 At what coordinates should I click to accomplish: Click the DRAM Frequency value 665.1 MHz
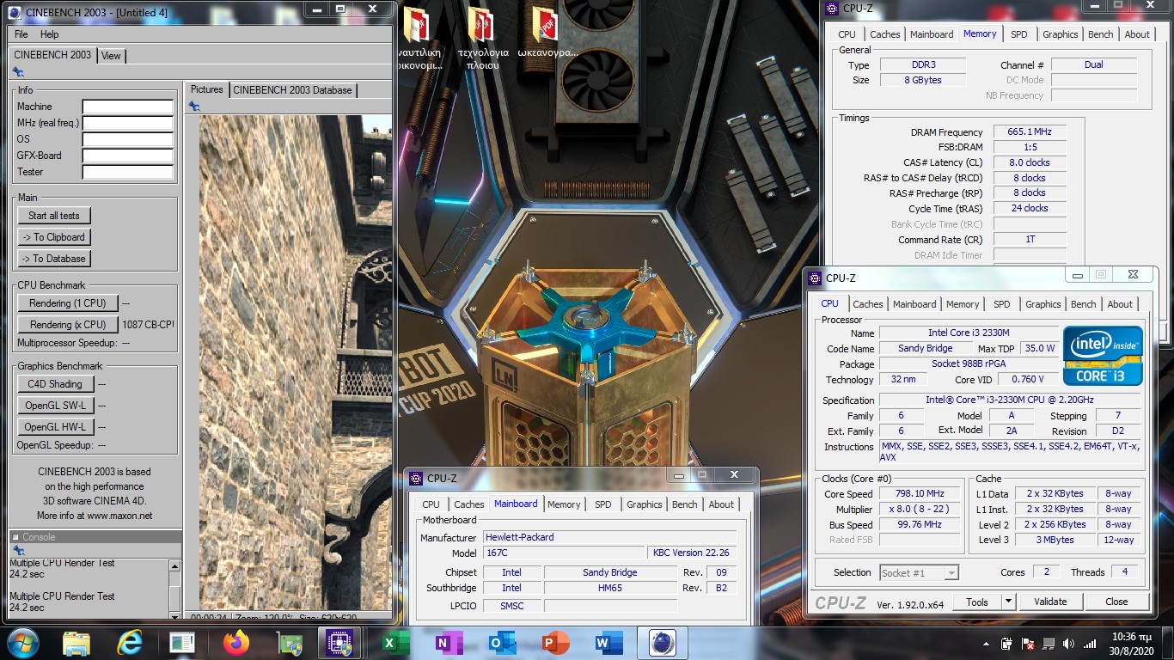pyautogui.click(x=1030, y=131)
